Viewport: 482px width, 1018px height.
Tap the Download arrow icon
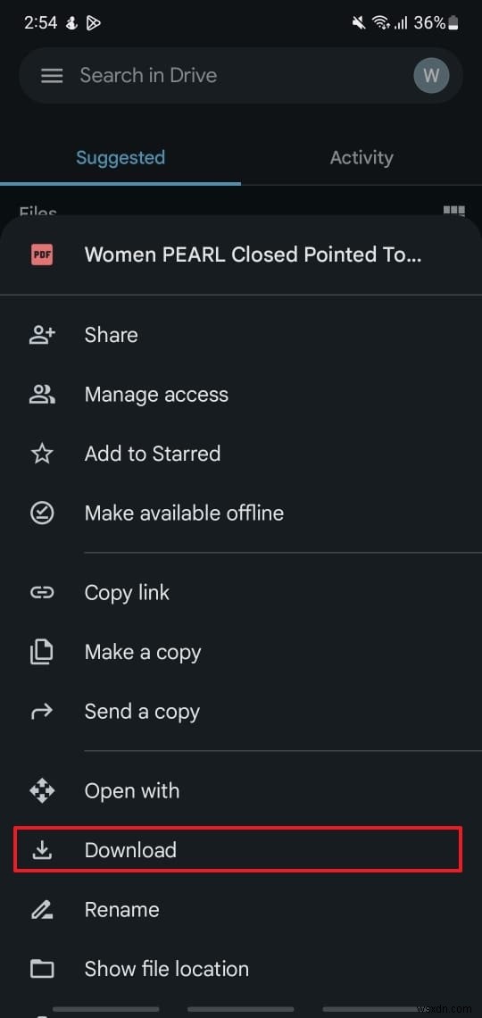tap(42, 850)
